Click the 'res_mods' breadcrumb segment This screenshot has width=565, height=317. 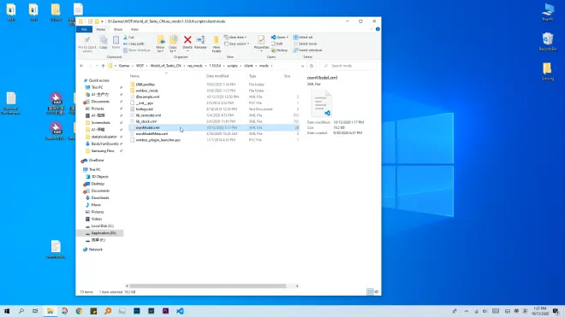195,66
